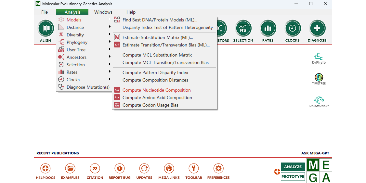Open the SELECTION analysis icon

243,29
